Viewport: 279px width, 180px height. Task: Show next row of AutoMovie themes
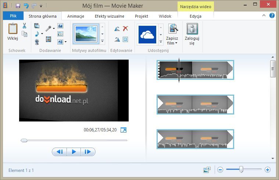[103, 34]
